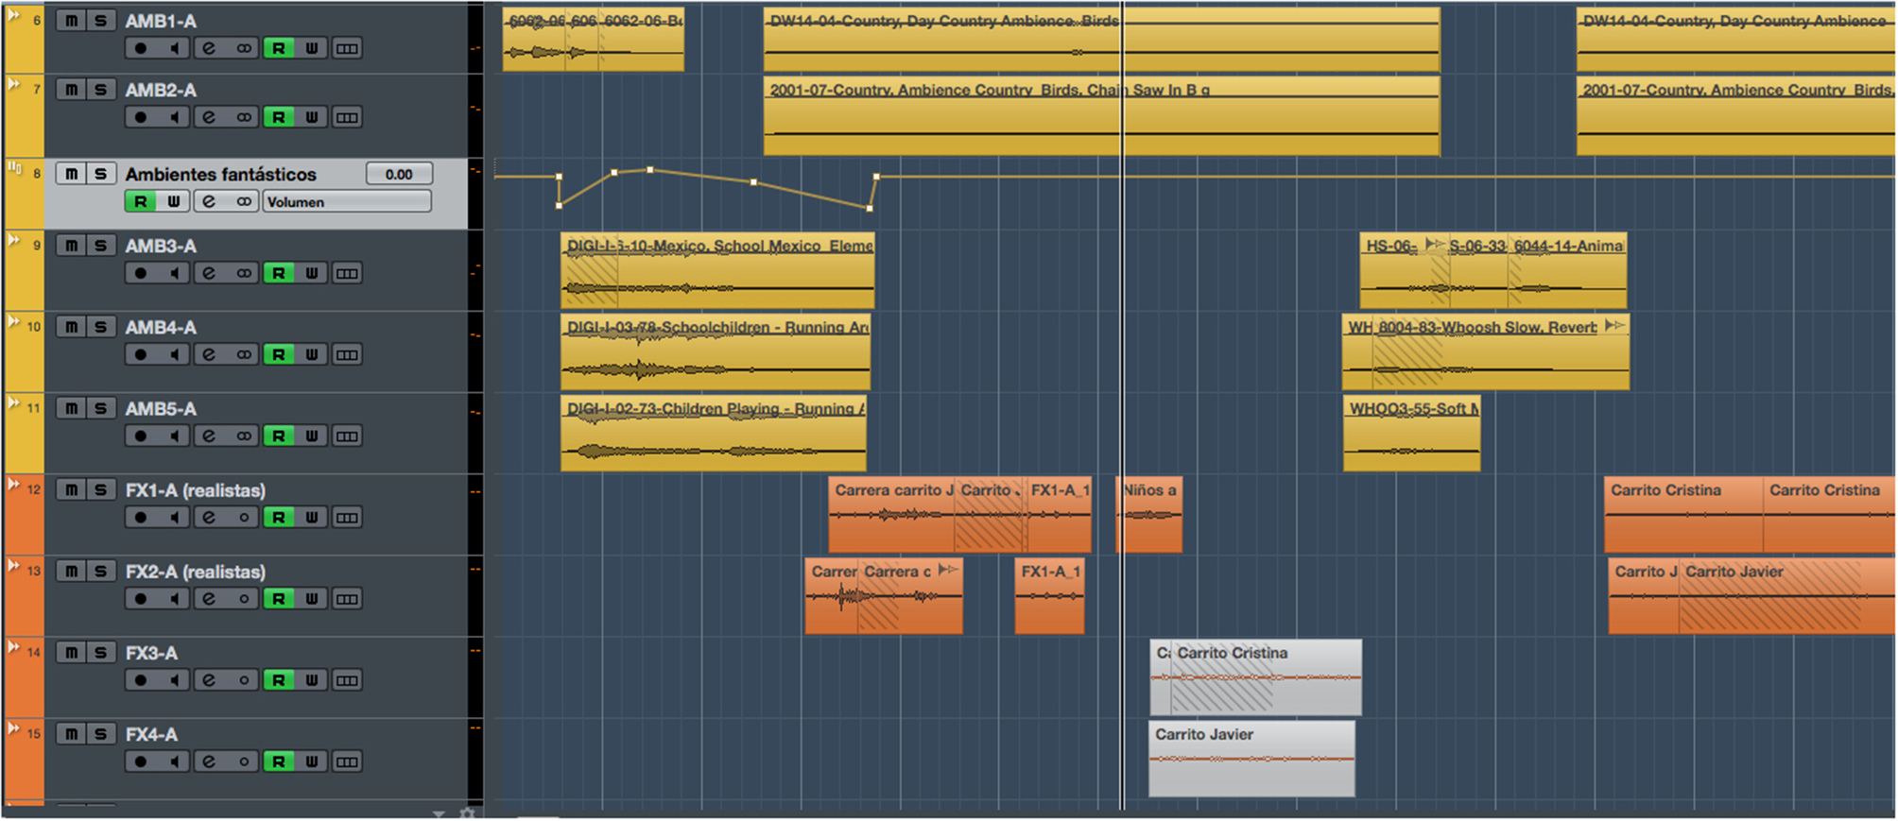This screenshot has height=821, width=1898.
Task: Open channel settings for FX1-A (realistas)
Action: point(209,517)
